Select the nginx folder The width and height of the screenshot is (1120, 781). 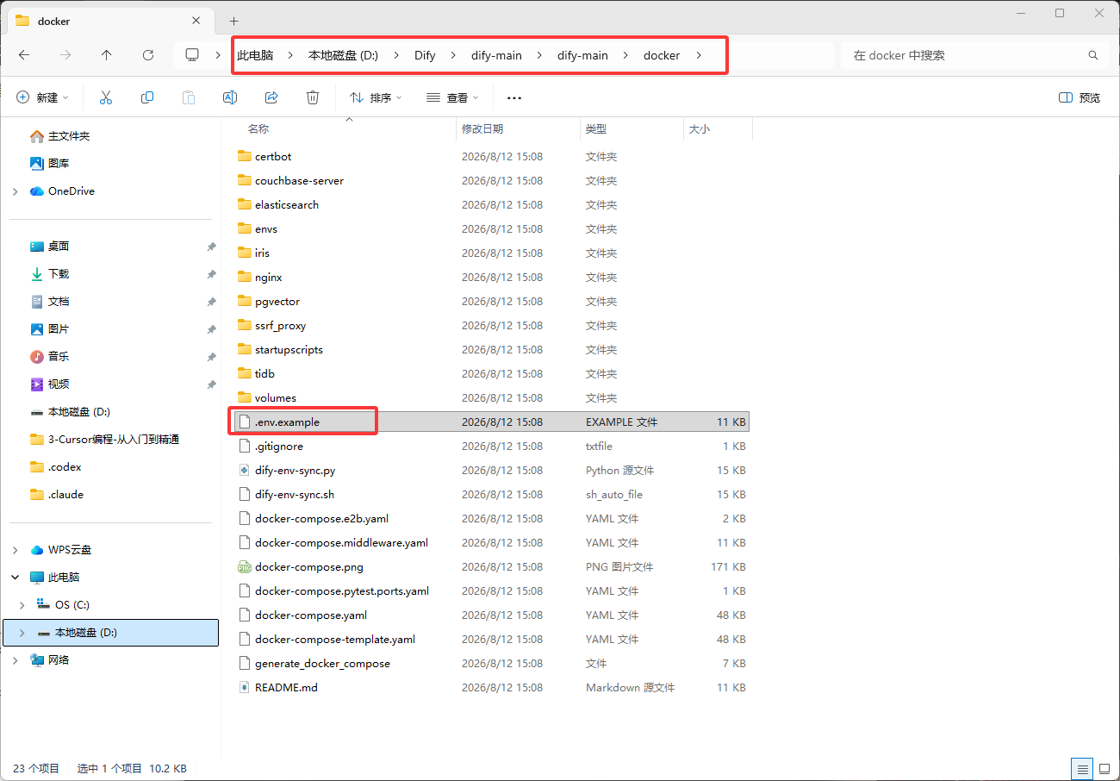click(492, 278)
